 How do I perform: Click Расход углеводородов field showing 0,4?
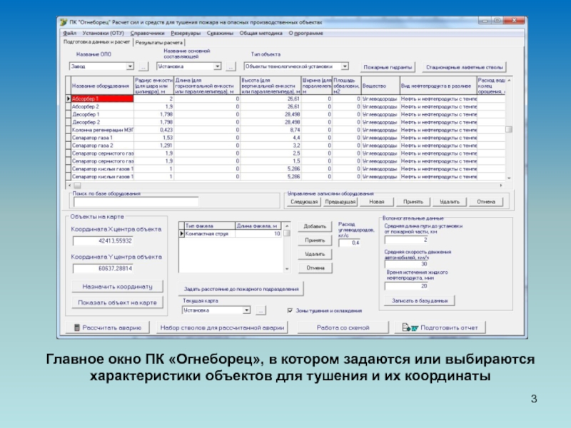[x=349, y=243]
